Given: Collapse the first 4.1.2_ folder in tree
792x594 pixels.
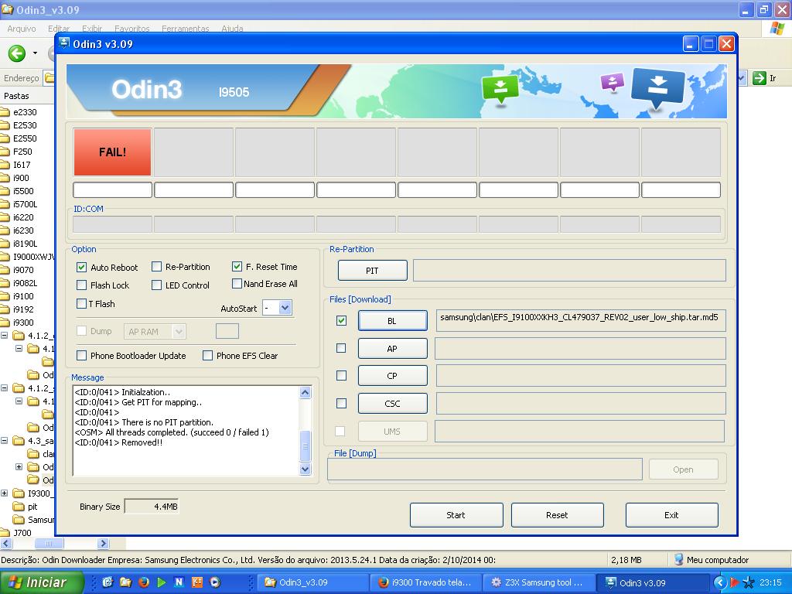Looking at the screenshot, I should tap(5, 336).
